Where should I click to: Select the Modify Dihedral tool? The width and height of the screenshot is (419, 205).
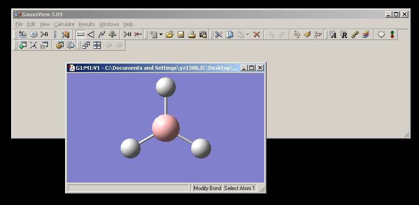[102, 34]
